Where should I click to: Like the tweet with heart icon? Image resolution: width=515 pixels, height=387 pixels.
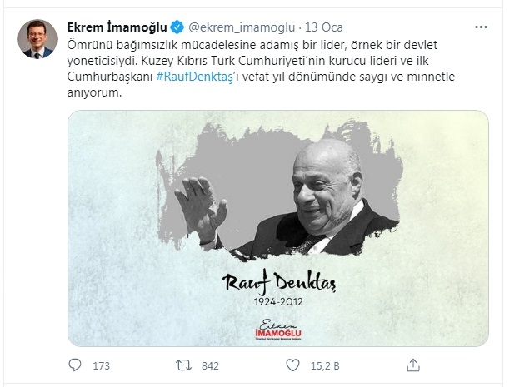292,365
